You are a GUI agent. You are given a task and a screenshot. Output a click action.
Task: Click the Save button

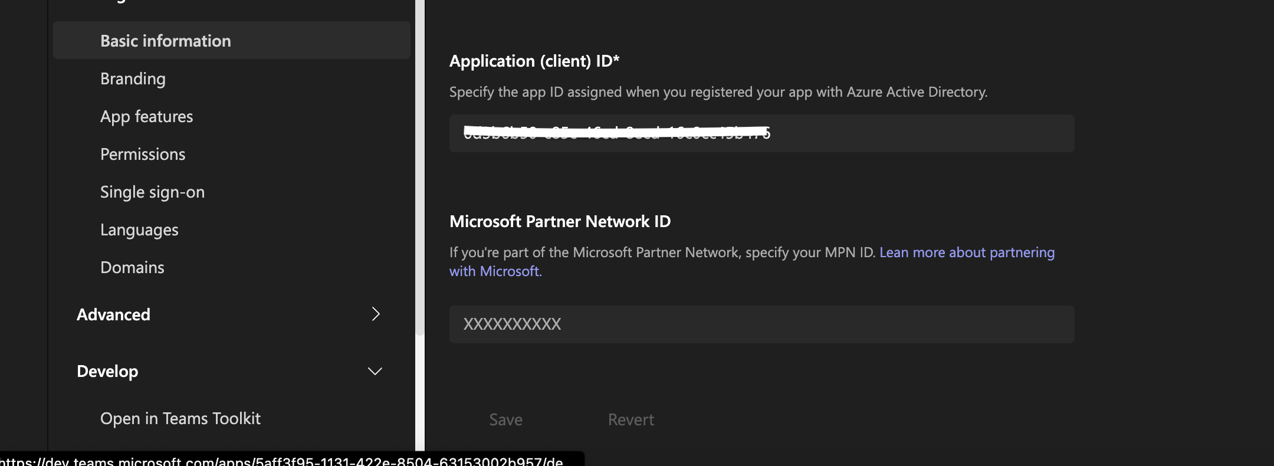[x=505, y=419]
